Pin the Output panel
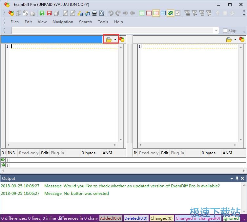This screenshot has height=222, width=247. pos(237,179)
